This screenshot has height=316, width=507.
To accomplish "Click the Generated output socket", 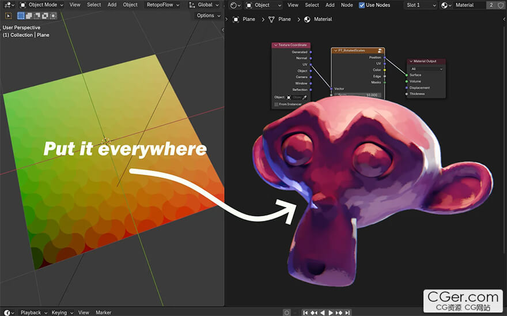I will [x=311, y=52].
